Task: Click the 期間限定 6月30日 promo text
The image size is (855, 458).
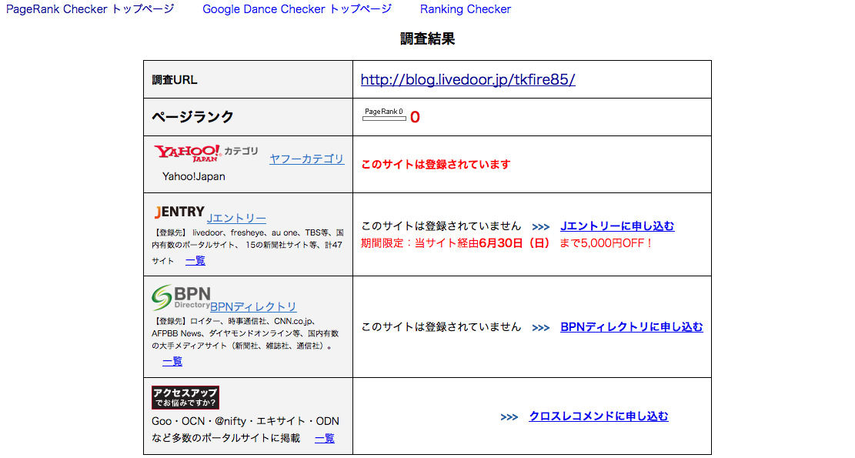Action: pyautogui.click(x=507, y=243)
